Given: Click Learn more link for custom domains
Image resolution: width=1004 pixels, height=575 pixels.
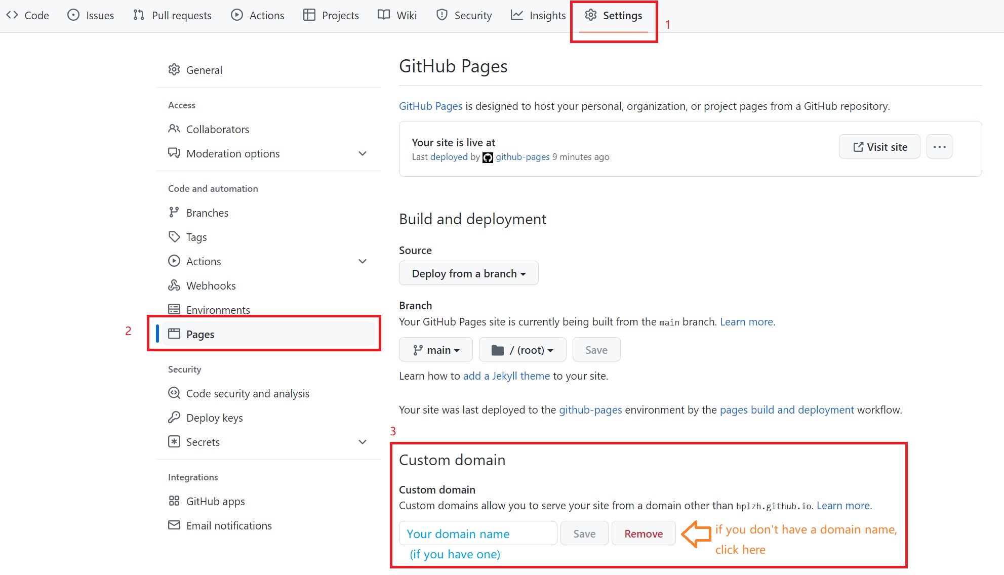Looking at the screenshot, I should 843,506.
